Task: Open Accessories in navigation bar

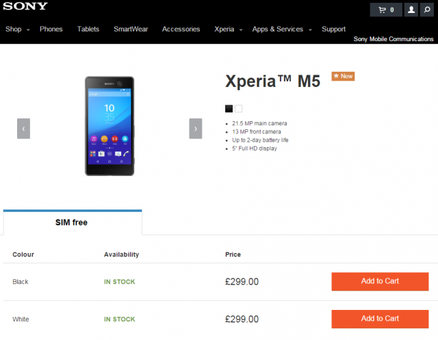Action: click(x=181, y=29)
